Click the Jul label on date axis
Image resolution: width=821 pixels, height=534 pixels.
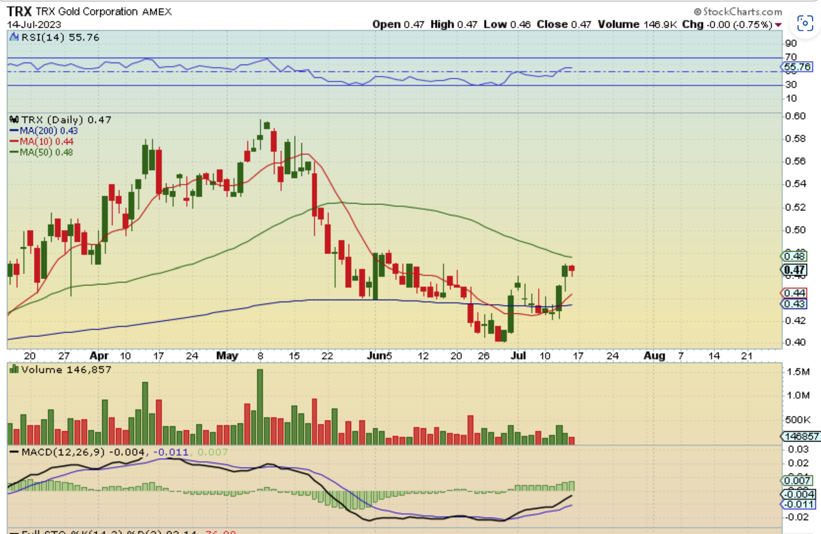tap(518, 356)
